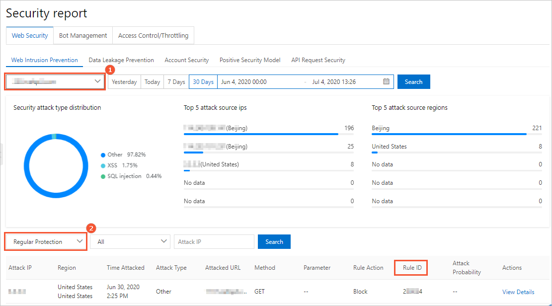
Task: Click the blurred Attack IP table cell
Action: [17, 292]
